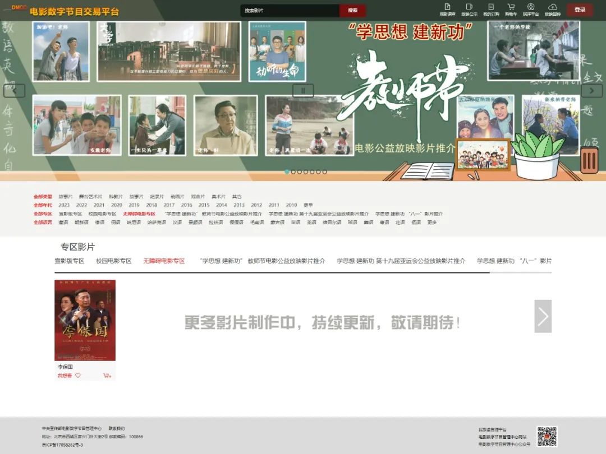606x454 pixels.
Task: Click the red 搜索 search button
Action: pyautogui.click(x=352, y=11)
